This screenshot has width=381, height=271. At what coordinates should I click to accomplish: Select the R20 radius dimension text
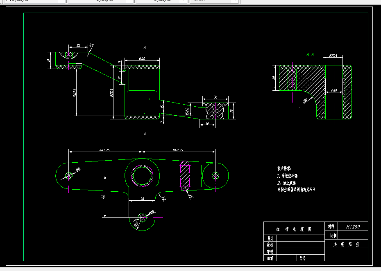coord(306,101)
